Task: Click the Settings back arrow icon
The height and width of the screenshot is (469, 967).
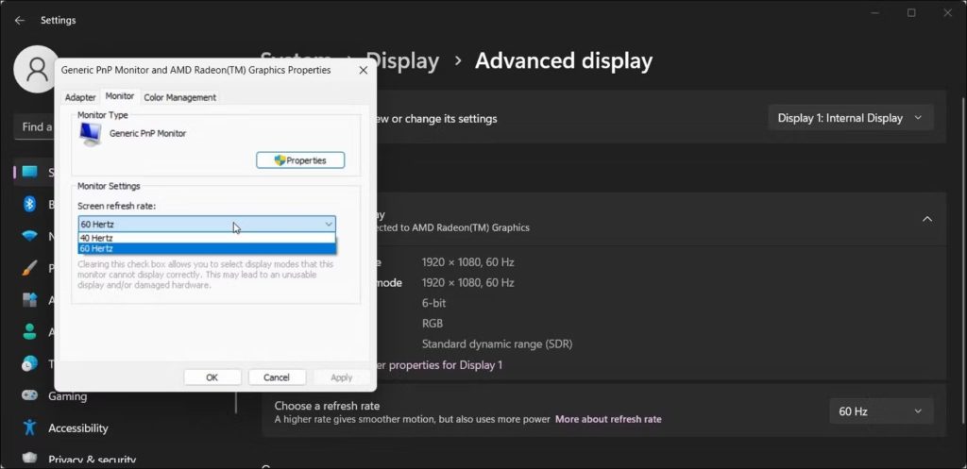Action: [x=20, y=21]
